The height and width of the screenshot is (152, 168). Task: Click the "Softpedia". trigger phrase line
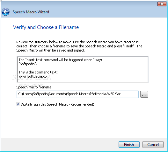tap(28, 64)
